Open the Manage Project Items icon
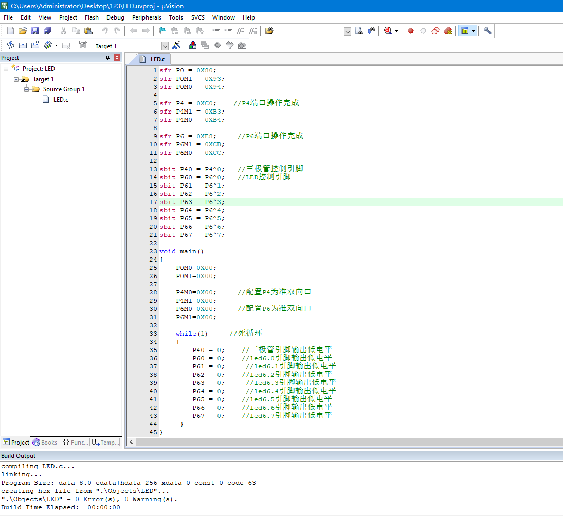 point(193,45)
